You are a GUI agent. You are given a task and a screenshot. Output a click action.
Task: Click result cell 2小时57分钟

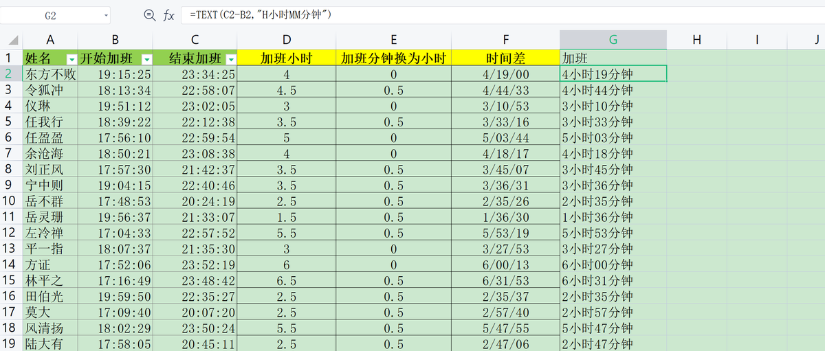click(613, 312)
